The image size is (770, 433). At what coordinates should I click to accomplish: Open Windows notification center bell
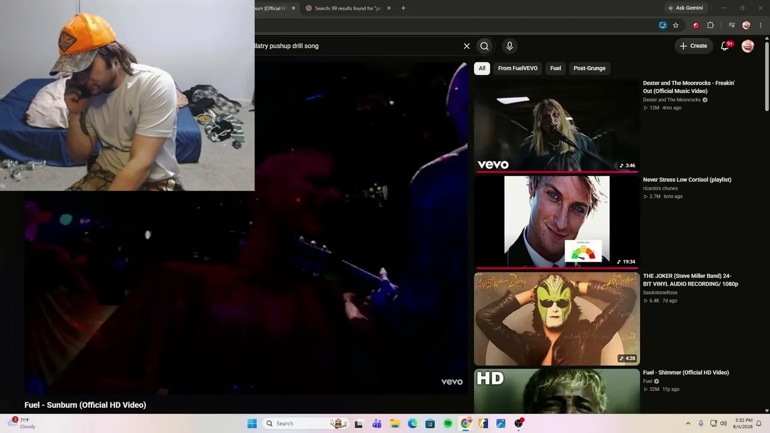coord(759,423)
